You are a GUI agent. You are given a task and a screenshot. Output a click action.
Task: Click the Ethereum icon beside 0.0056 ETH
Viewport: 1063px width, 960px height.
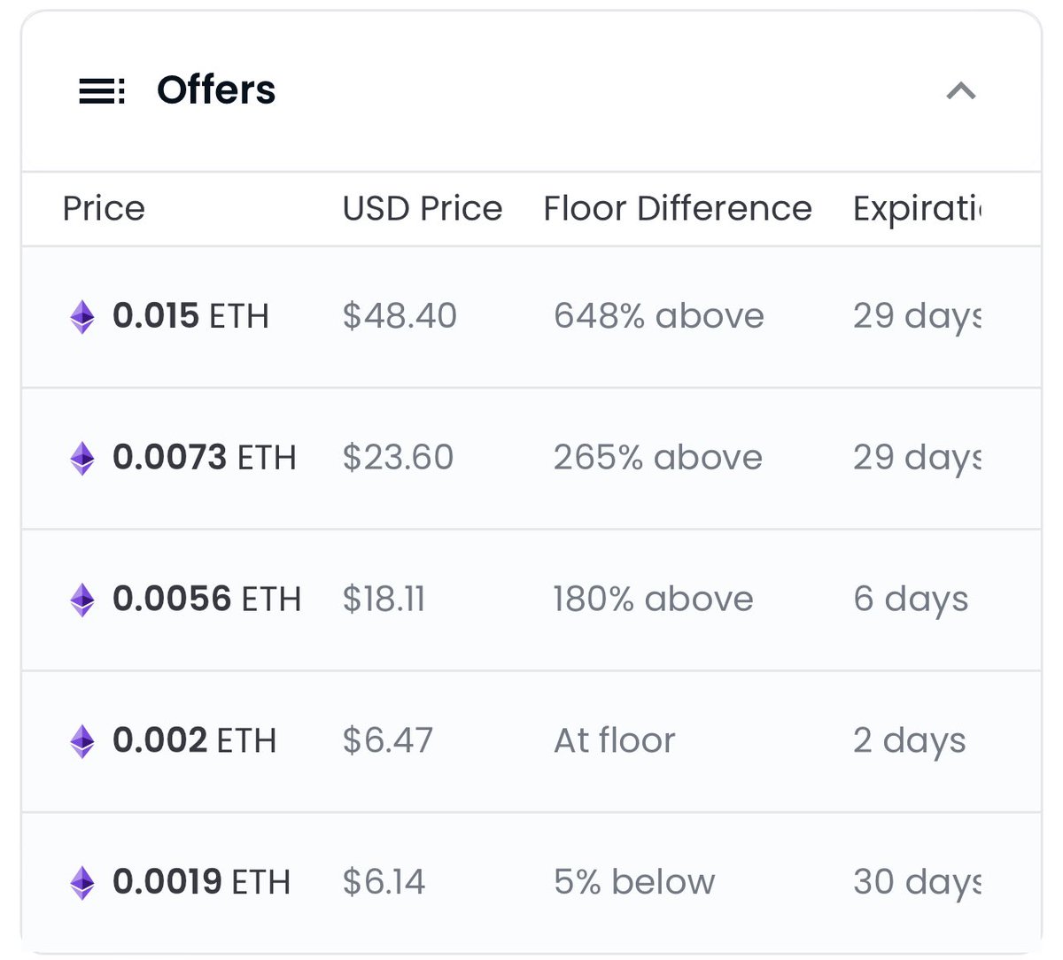(x=82, y=600)
